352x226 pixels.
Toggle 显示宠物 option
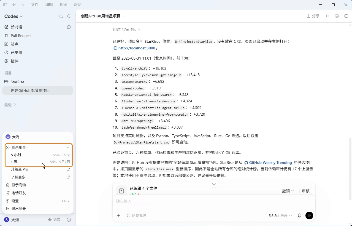coord(38,185)
